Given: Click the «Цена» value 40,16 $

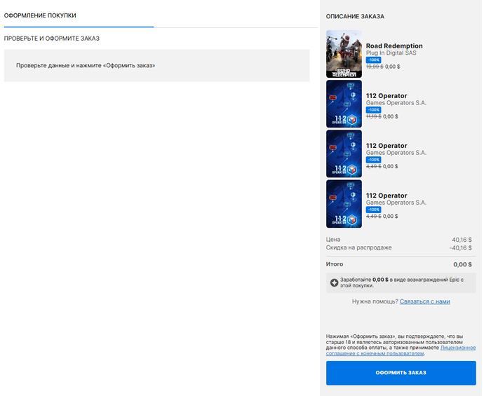Looking at the screenshot, I should [462, 240].
